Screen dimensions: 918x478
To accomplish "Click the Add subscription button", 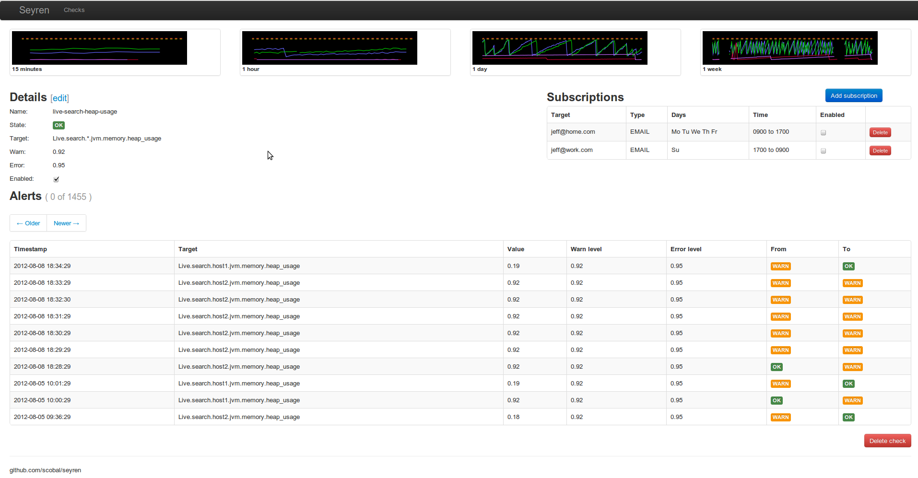I will pos(854,95).
